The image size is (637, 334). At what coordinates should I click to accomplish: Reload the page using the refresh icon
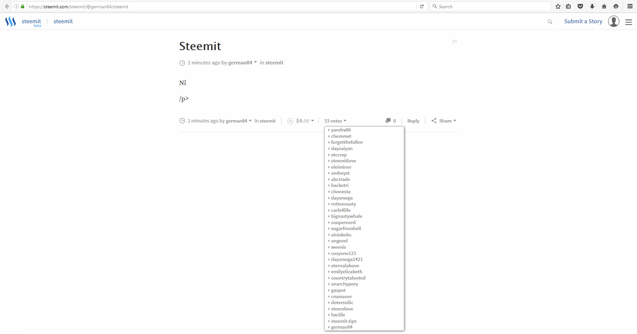[422, 6]
